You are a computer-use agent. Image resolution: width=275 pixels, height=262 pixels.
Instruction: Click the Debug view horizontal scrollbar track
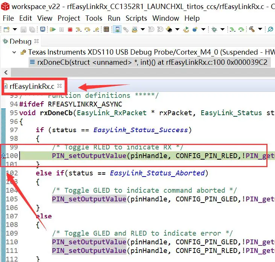coord(143,72)
